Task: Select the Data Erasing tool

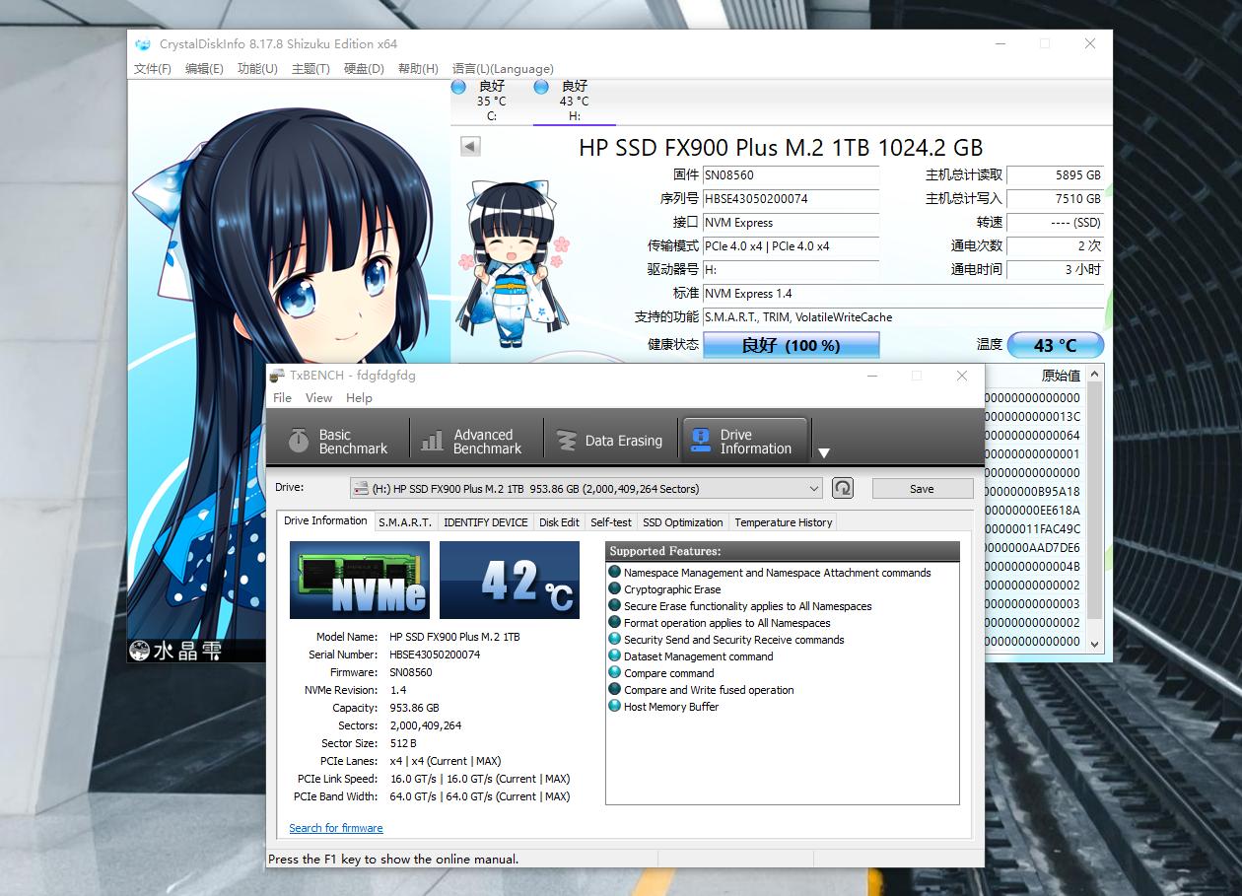Action: 611,440
